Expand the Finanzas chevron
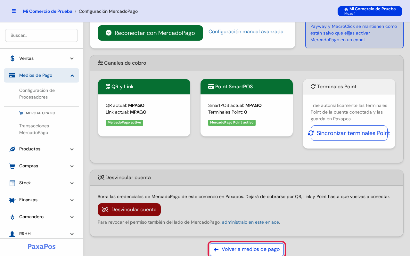Viewport: 410px width, 256px height. [x=72, y=200]
